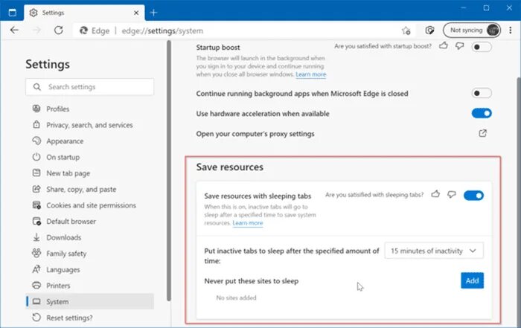Open new tab with plus icon

153,13
